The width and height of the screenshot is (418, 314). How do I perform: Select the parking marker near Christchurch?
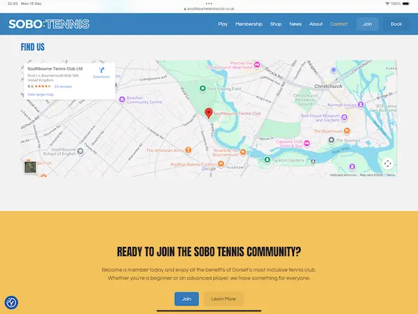[334, 70]
